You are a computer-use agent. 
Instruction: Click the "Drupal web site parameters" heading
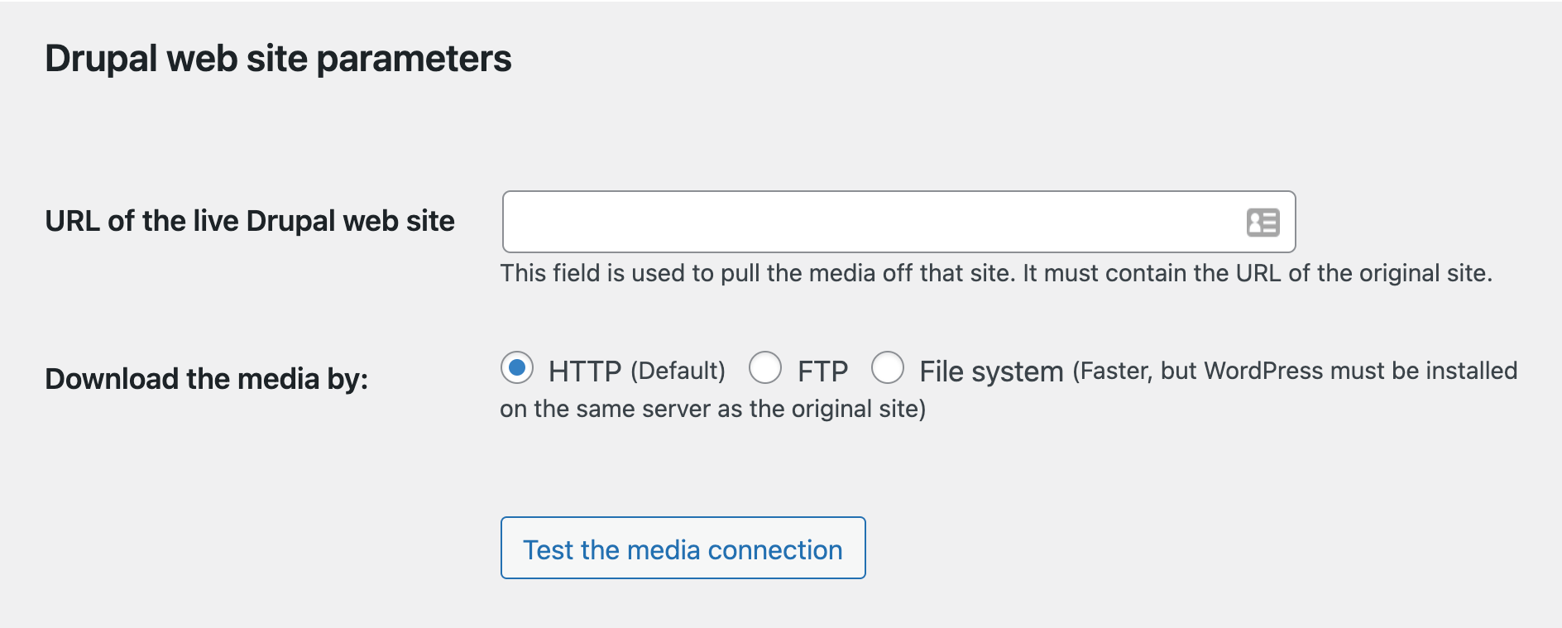[x=279, y=59]
